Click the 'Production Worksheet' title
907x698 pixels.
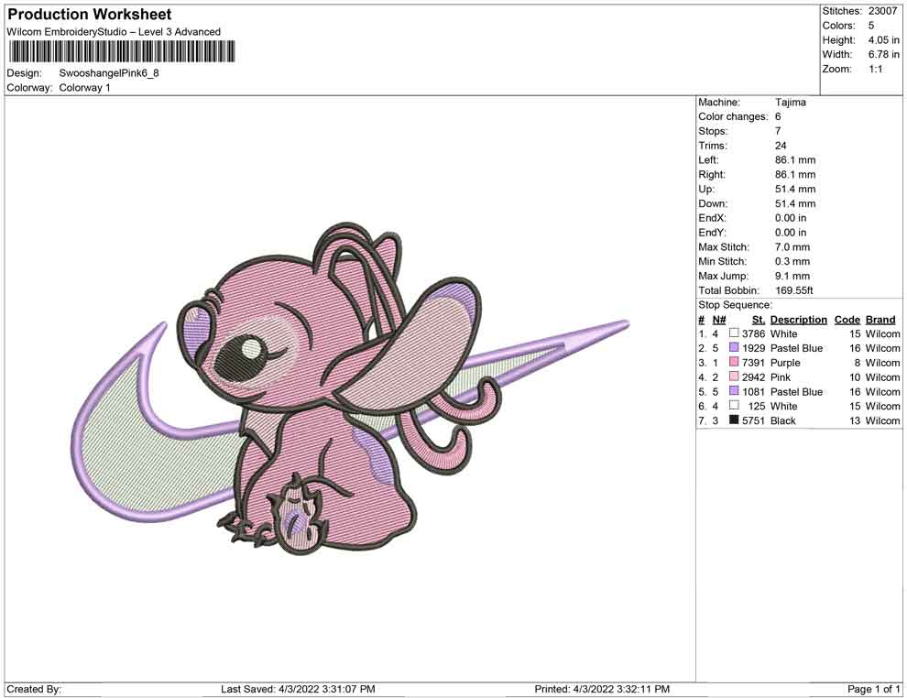(90, 15)
